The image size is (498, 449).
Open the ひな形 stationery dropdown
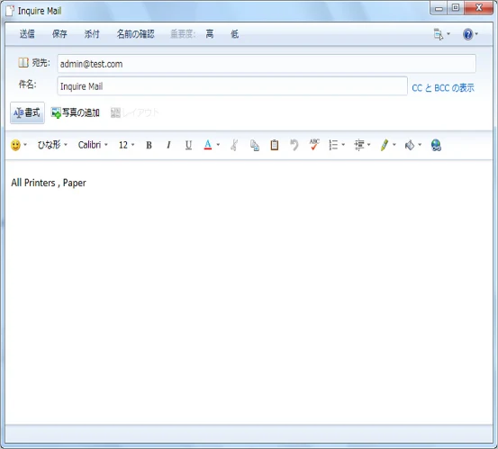coord(52,145)
